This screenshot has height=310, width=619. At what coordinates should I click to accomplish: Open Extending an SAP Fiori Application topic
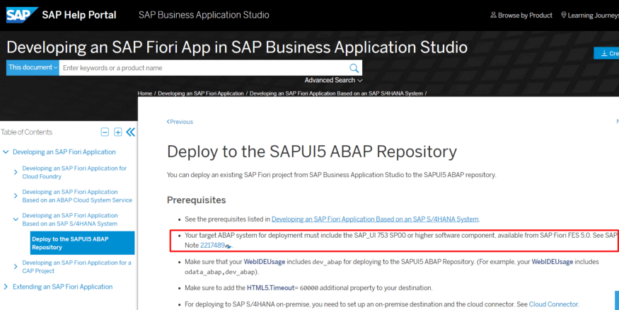(62, 287)
